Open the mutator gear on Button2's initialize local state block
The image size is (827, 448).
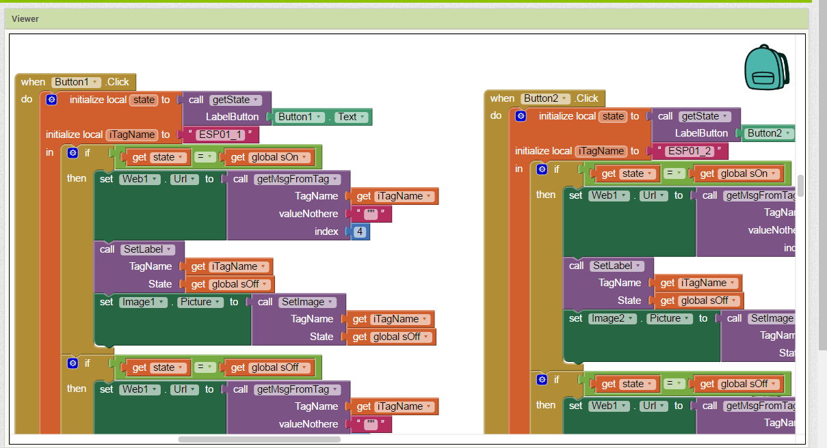[x=521, y=116]
